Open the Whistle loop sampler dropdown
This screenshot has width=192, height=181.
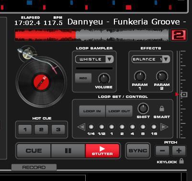[94, 59]
